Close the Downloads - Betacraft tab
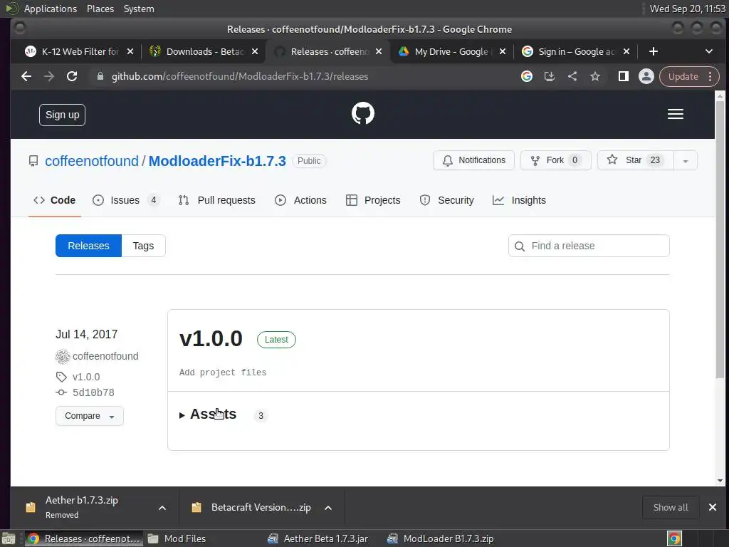 pos(255,51)
